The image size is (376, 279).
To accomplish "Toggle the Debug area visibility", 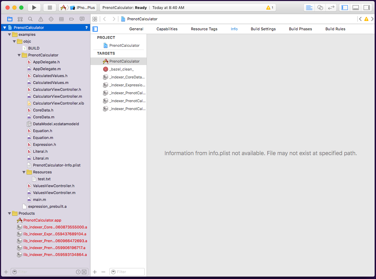I will (356, 8).
